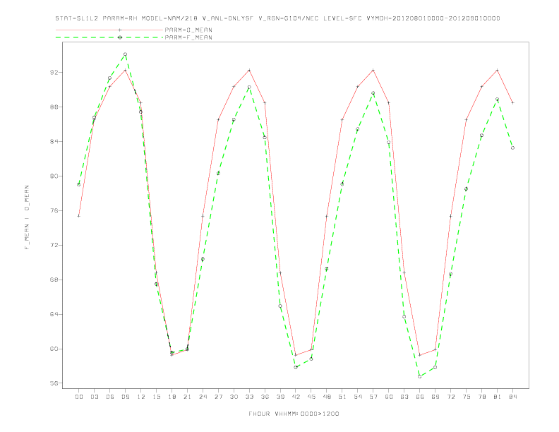Screen dimensions: 559x432
Task: Click the y-axis tick label 84
Action: click(54, 141)
